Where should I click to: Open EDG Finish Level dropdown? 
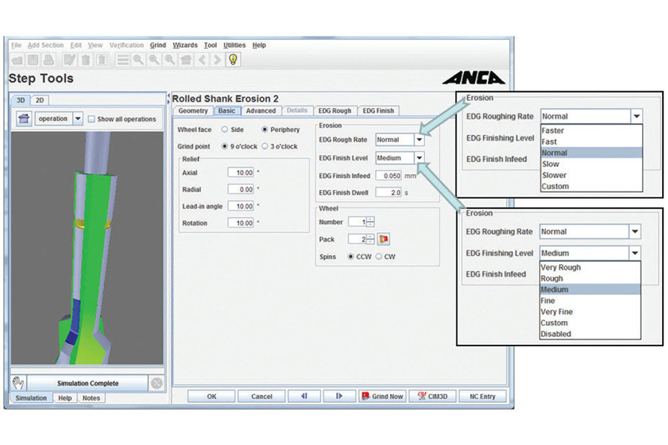click(419, 157)
